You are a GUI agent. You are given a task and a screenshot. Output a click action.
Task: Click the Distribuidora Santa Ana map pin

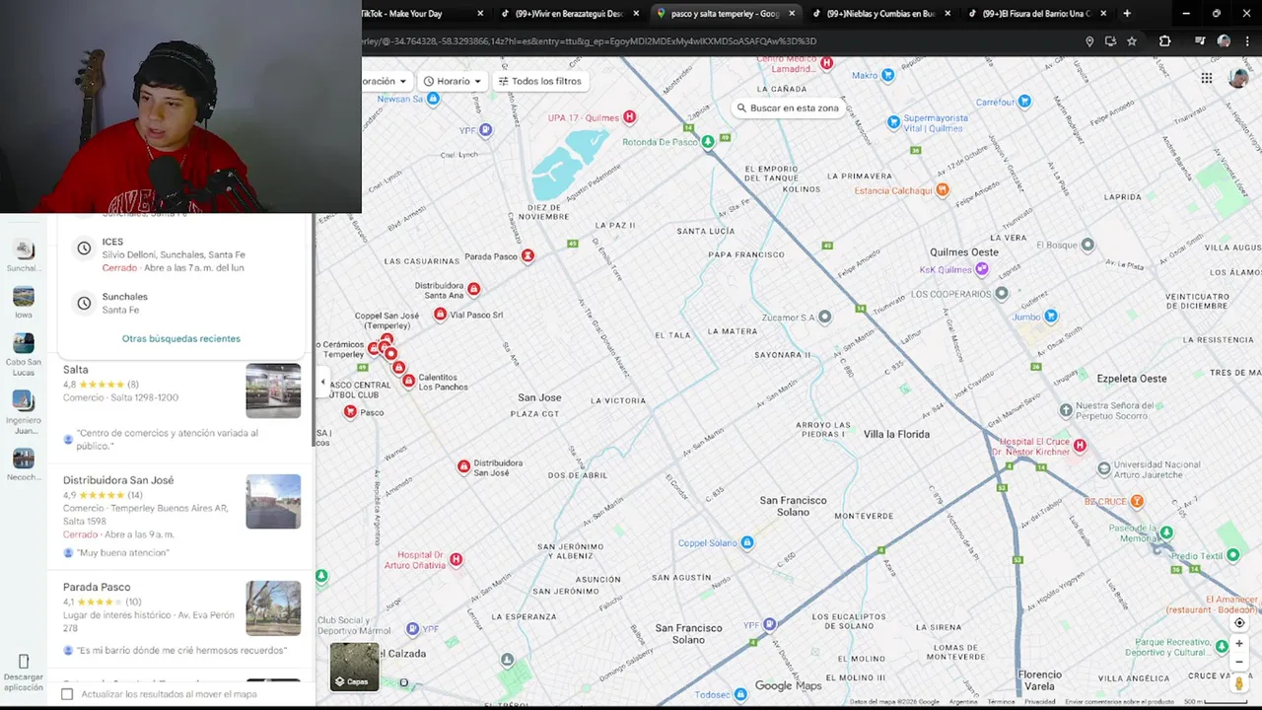[473, 289]
